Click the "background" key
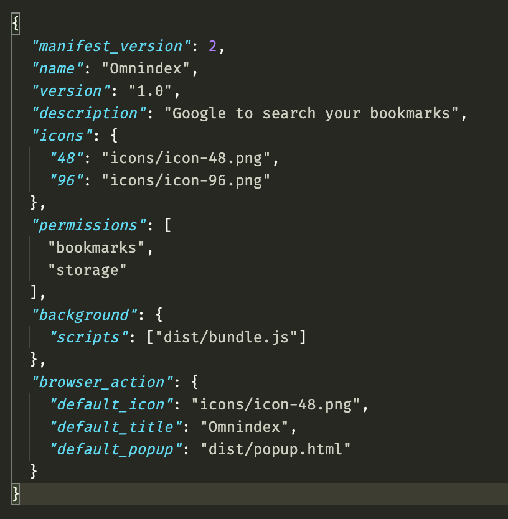 pos(84,315)
